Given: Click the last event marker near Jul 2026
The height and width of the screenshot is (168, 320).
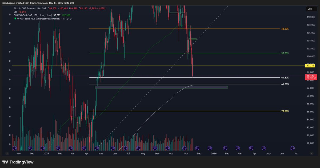Looking at the screenshot, I should pyautogui.click(x=293, y=148).
